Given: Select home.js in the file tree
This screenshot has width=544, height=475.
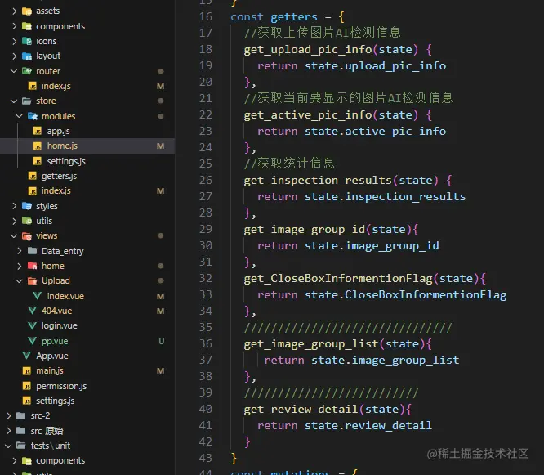Looking at the screenshot, I should click(62, 146).
